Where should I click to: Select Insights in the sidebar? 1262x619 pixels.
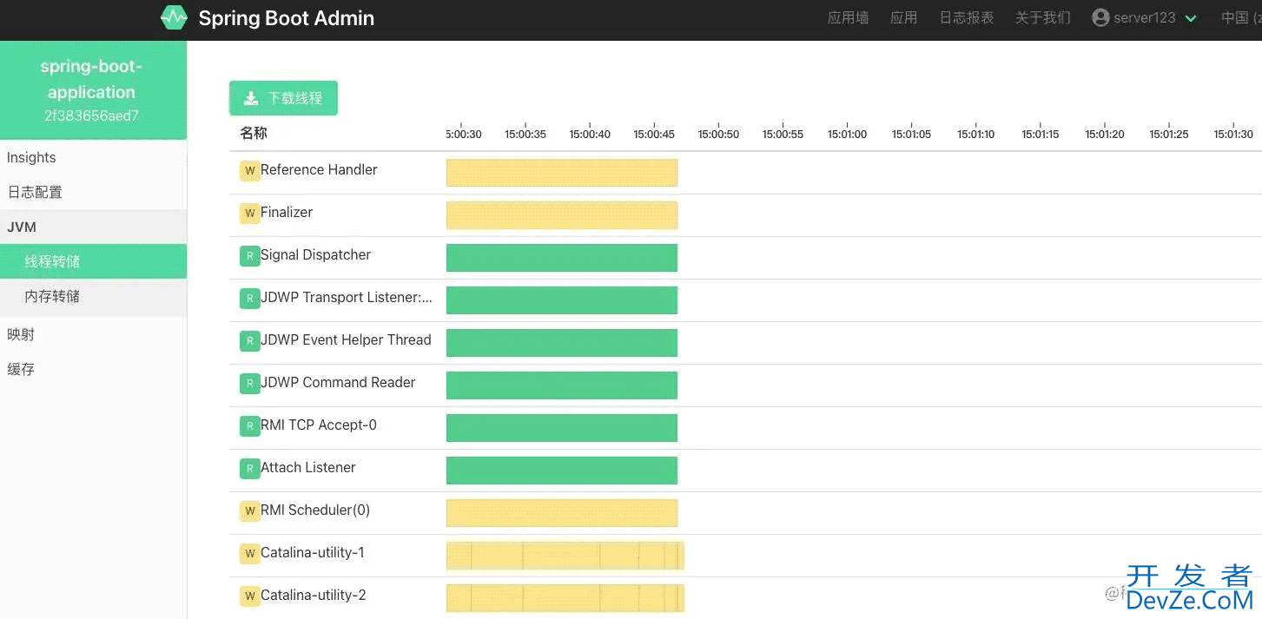pos(93,157)
